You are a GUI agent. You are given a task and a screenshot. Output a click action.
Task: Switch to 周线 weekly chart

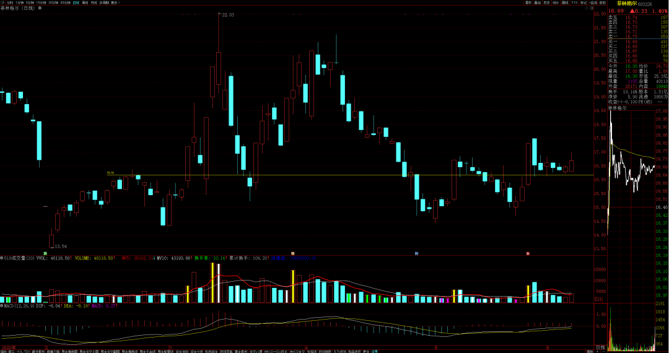85,2
